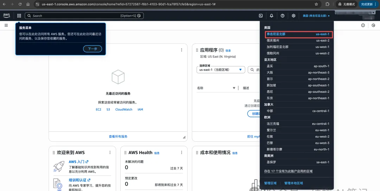Click the AWS logo home icon
The height and width of the screenshot is (191, 380).
tap(7, 16)
